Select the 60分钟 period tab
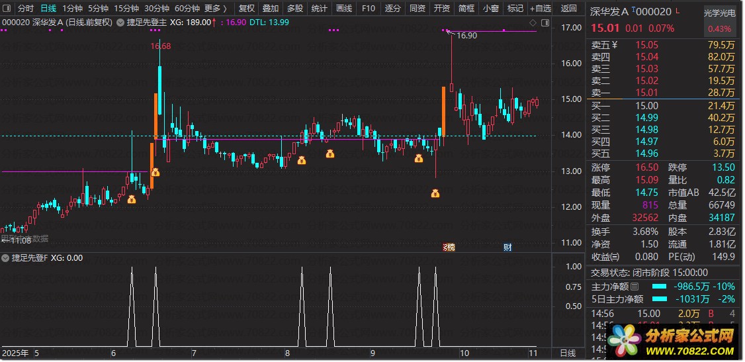The width and height of the screenshot is (745, 362). pos(187,8)
